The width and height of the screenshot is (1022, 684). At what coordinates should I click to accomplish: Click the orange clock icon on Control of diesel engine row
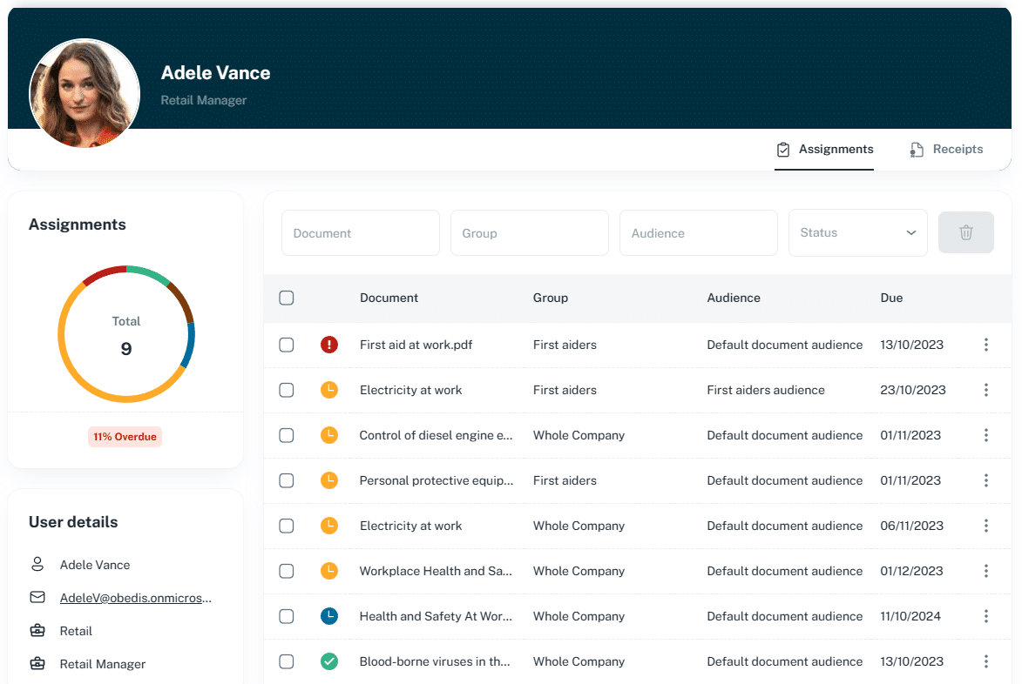[329, 435]
